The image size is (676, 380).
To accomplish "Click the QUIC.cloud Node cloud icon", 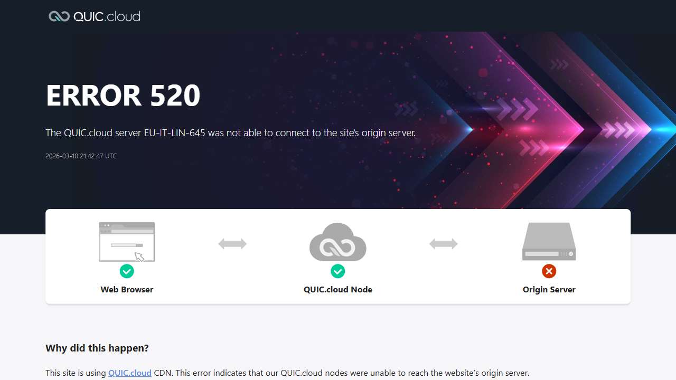I will [338, 242].
